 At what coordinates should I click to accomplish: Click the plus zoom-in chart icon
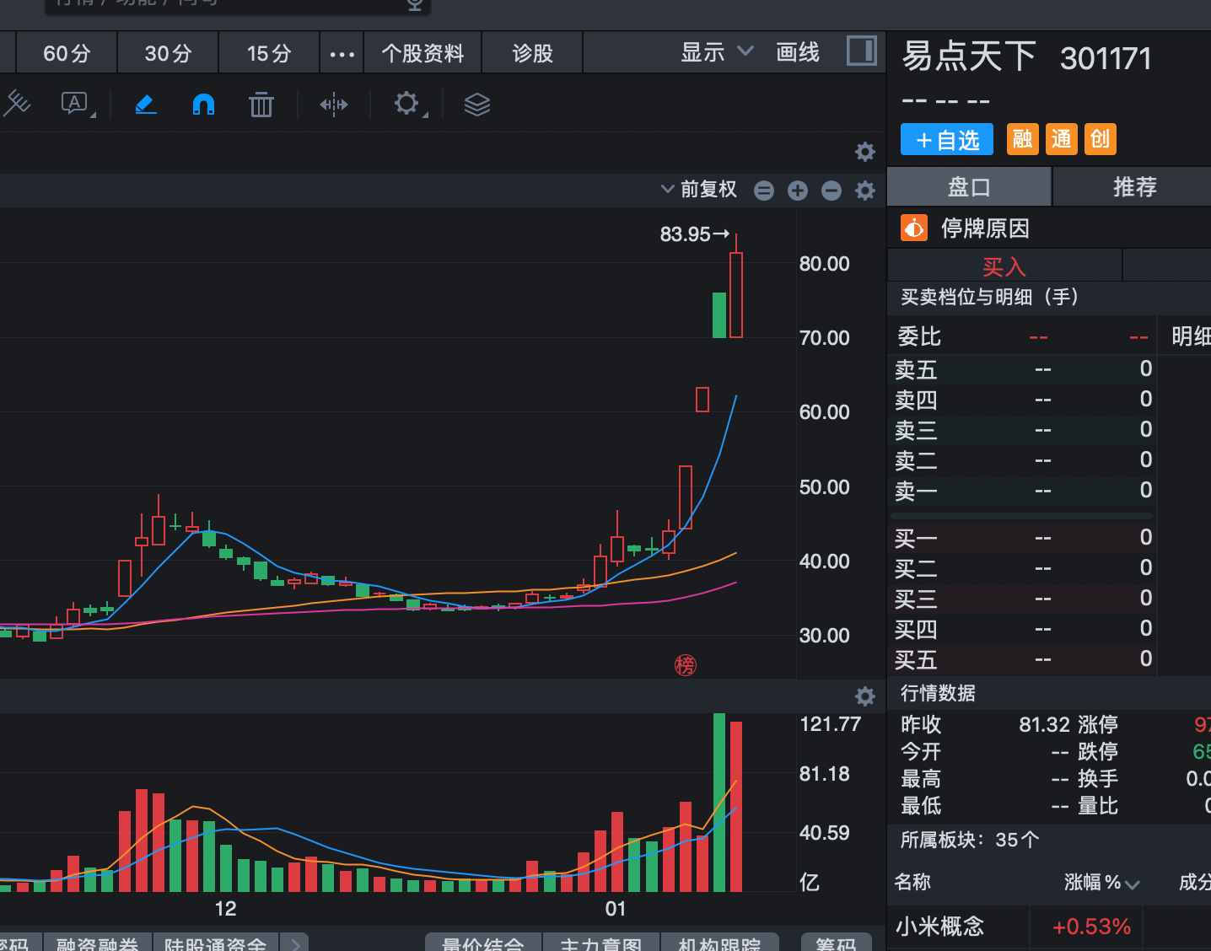[x=798, y=191]
